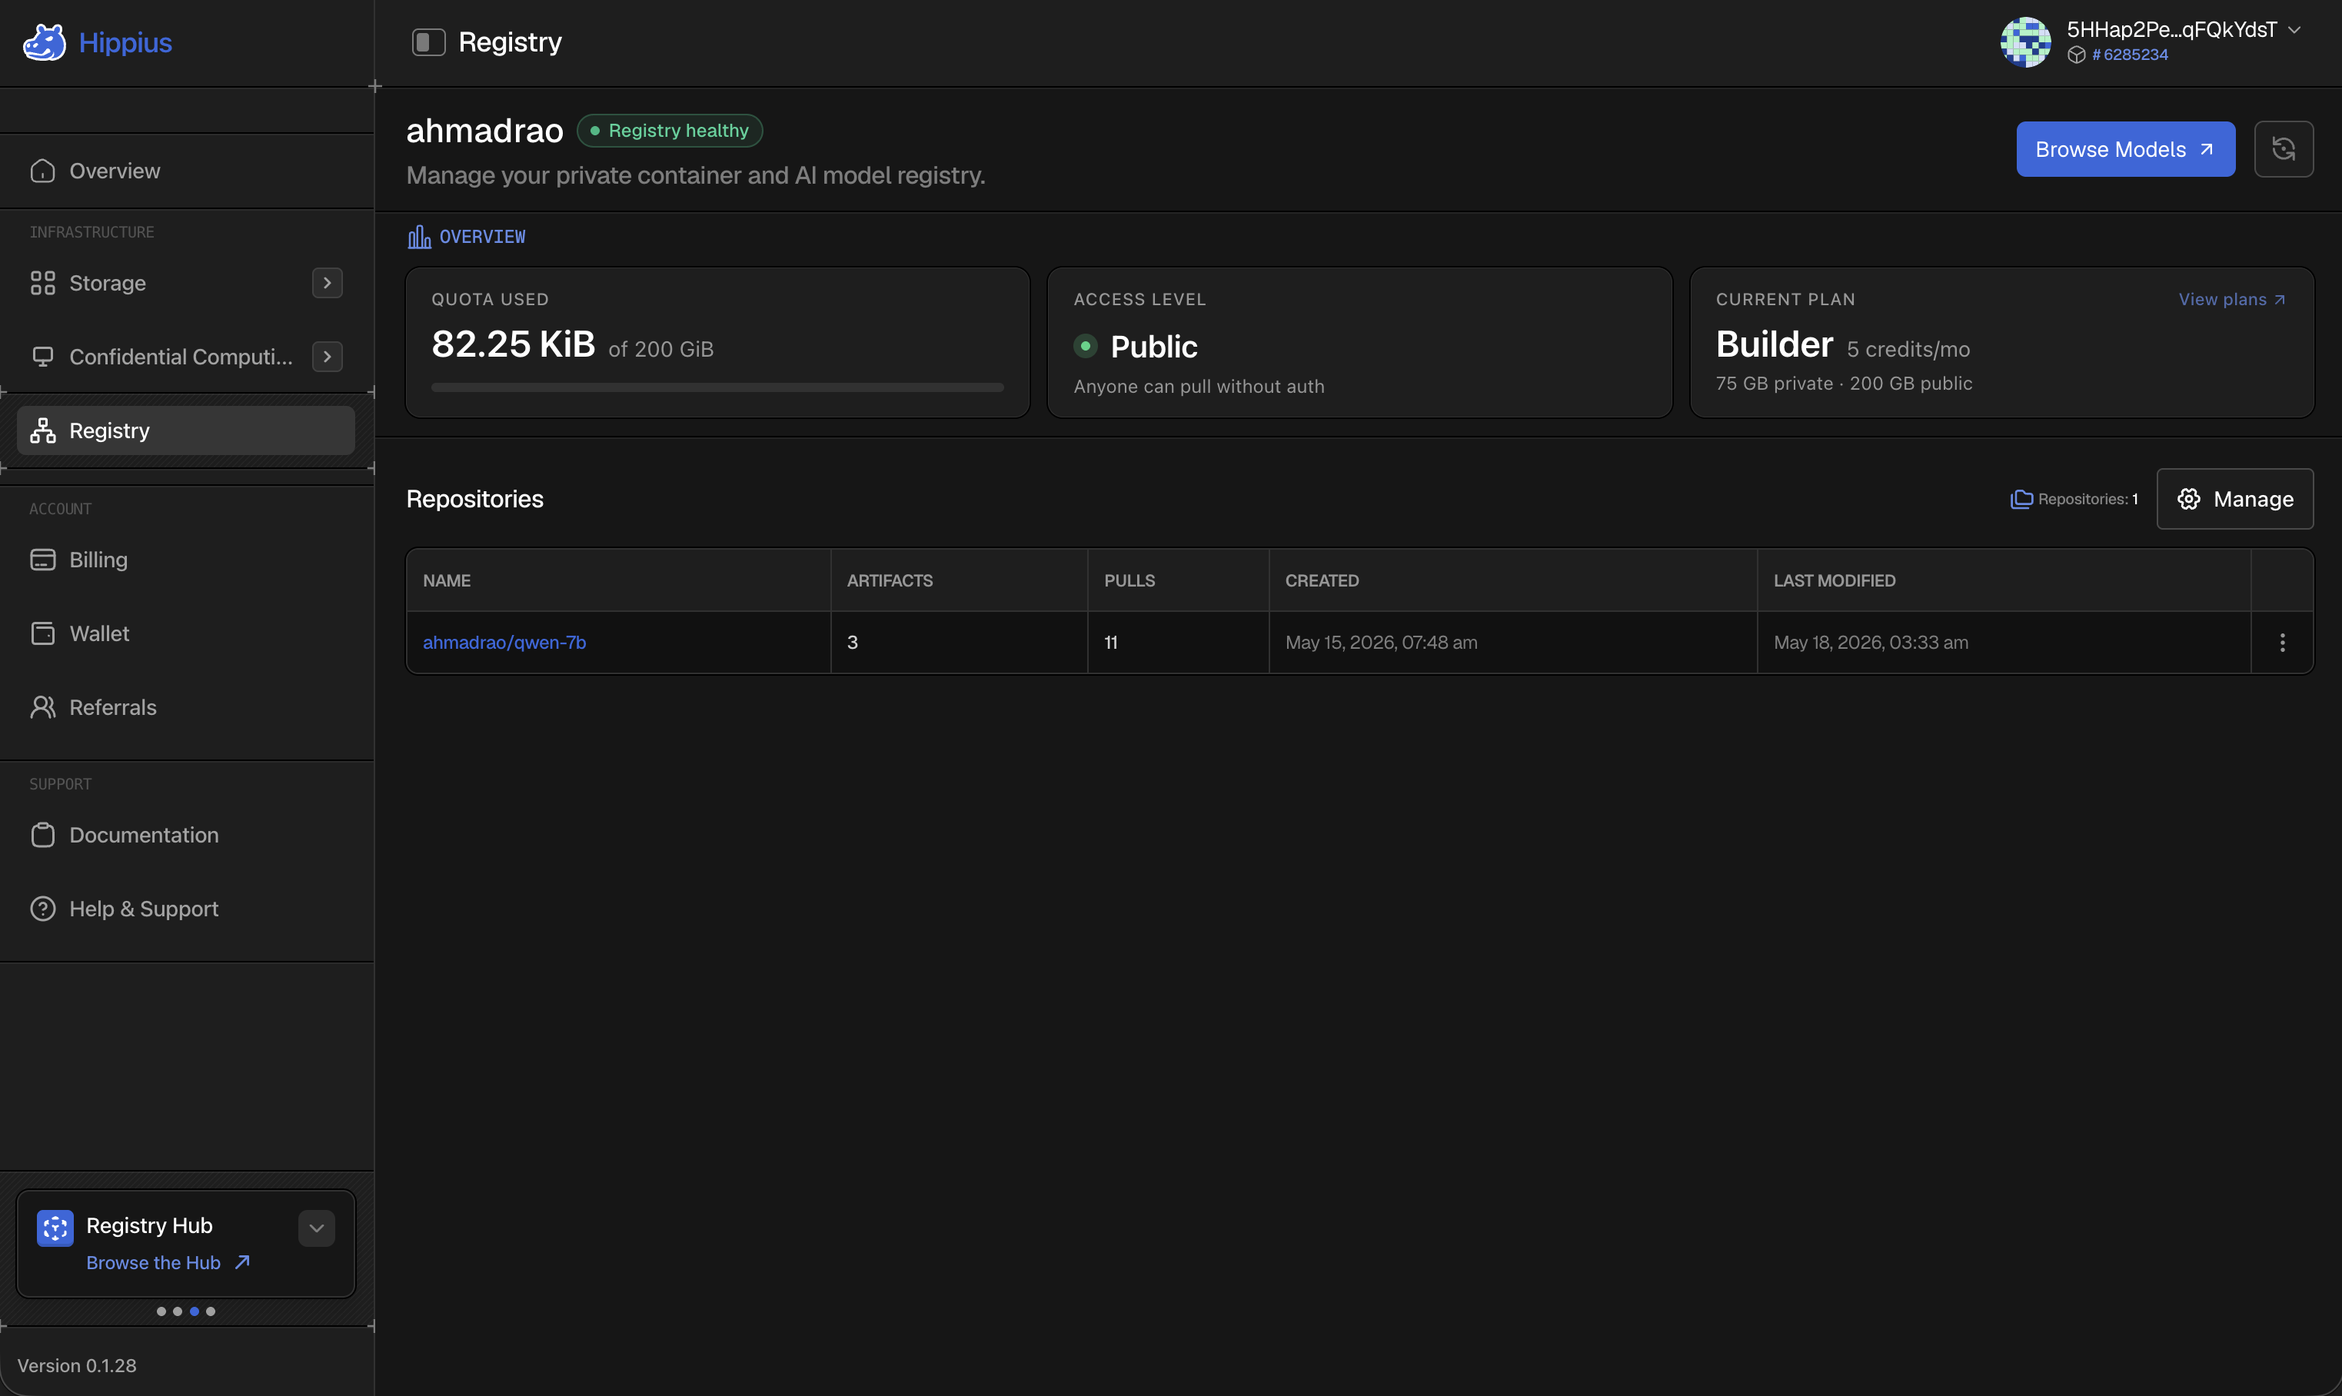The width and height of the screenshot is (2342, 1396).
Task: Click the Hippius hippo logo icon
Action: coord(43,42)
